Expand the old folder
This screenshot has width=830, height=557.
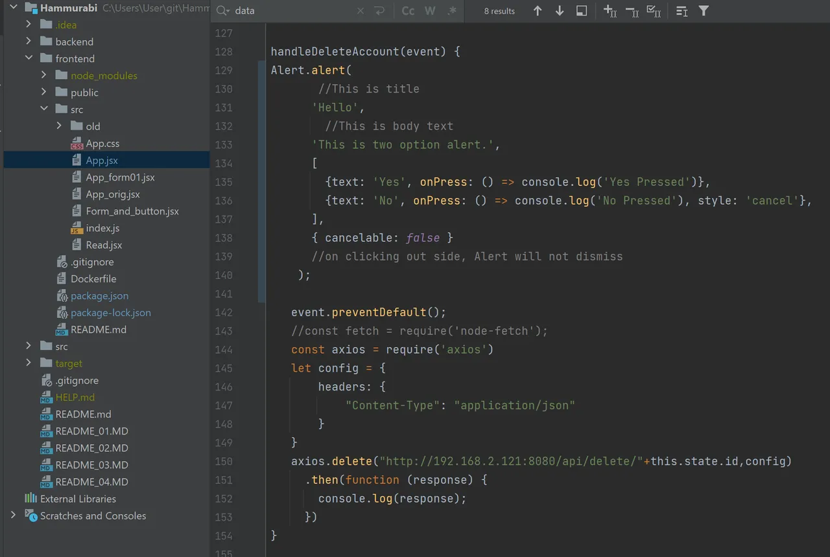59,126
